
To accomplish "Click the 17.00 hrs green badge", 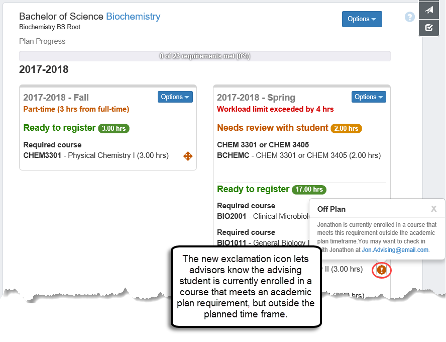I will pos(310,190).
